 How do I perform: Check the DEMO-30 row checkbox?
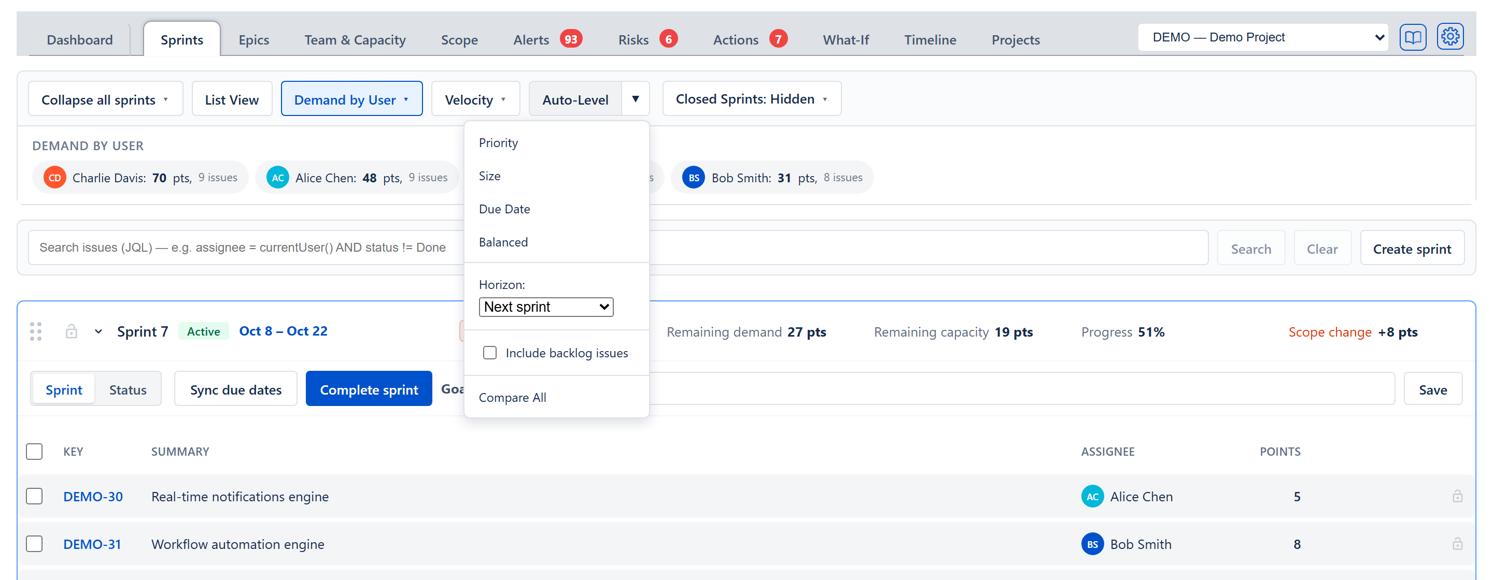34,496
